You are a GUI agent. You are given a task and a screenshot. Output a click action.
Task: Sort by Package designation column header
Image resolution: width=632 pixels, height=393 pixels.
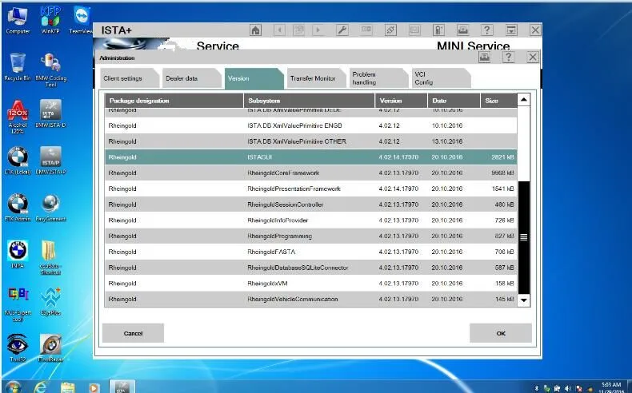tap(174, 101)
